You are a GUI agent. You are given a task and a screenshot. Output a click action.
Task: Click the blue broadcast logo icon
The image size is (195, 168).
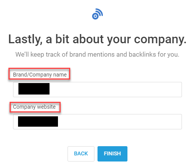[x=97, y=14]
